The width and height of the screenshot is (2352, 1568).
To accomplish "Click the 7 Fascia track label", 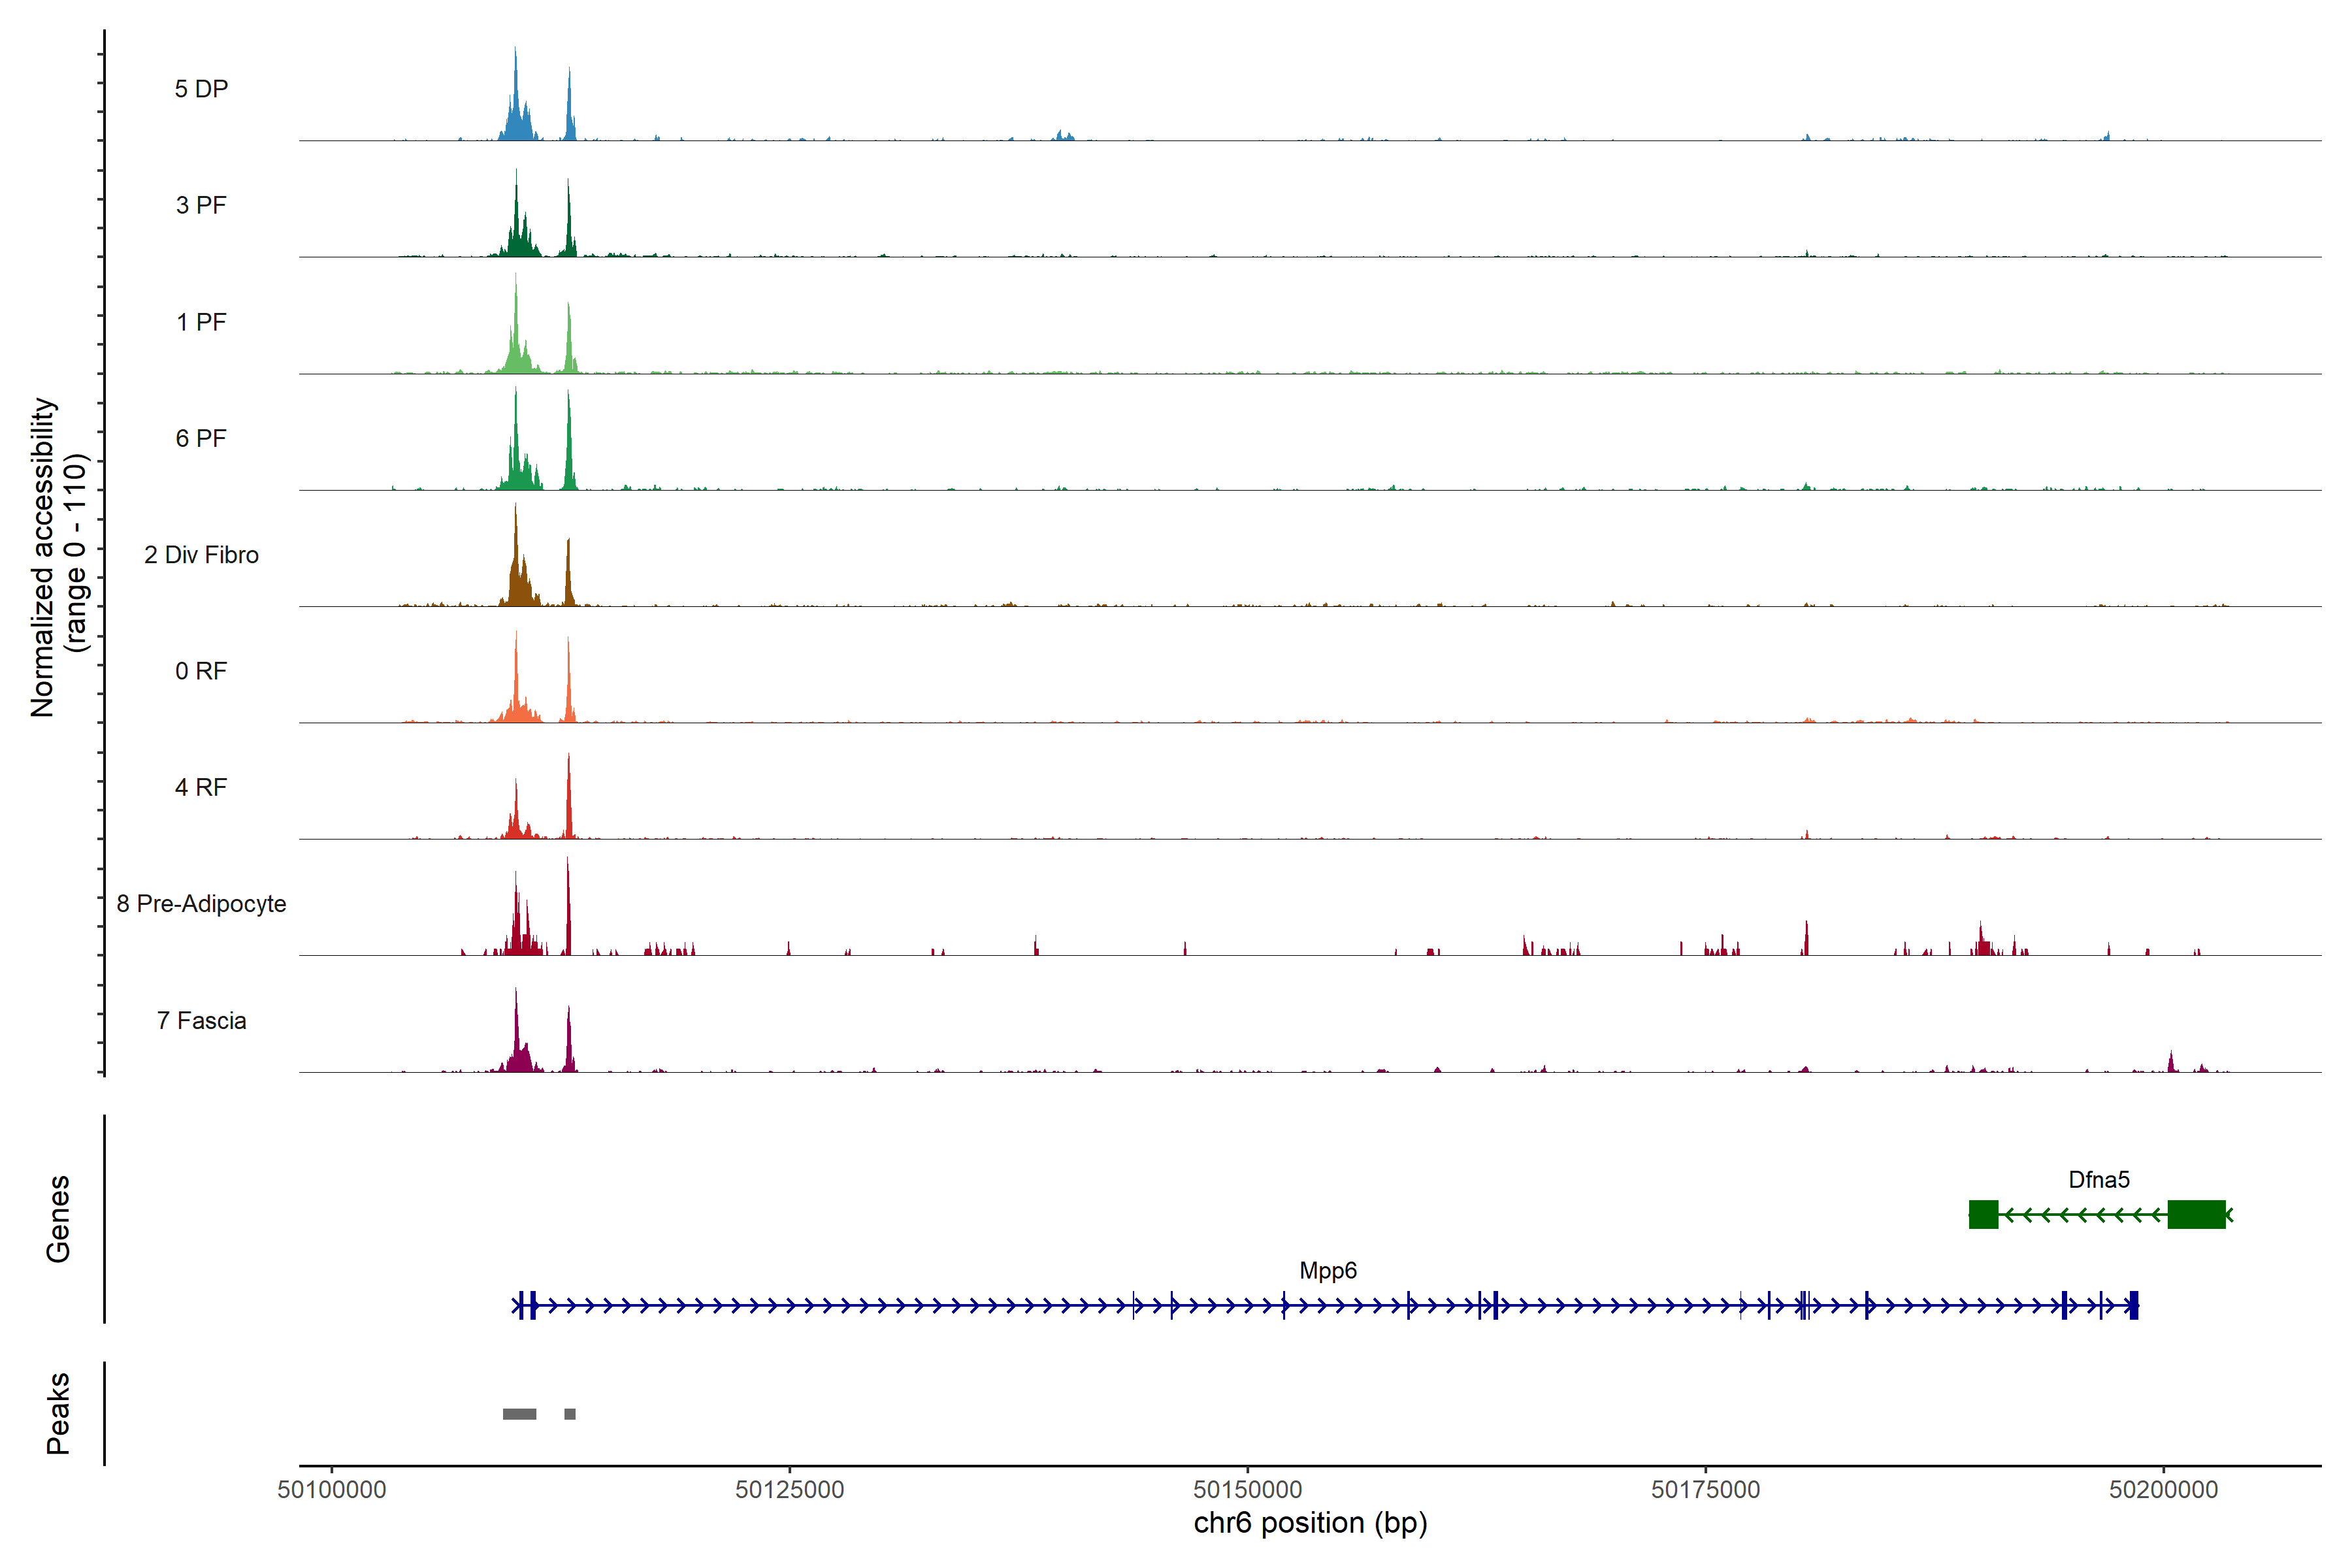I will tap(201, 1021).
